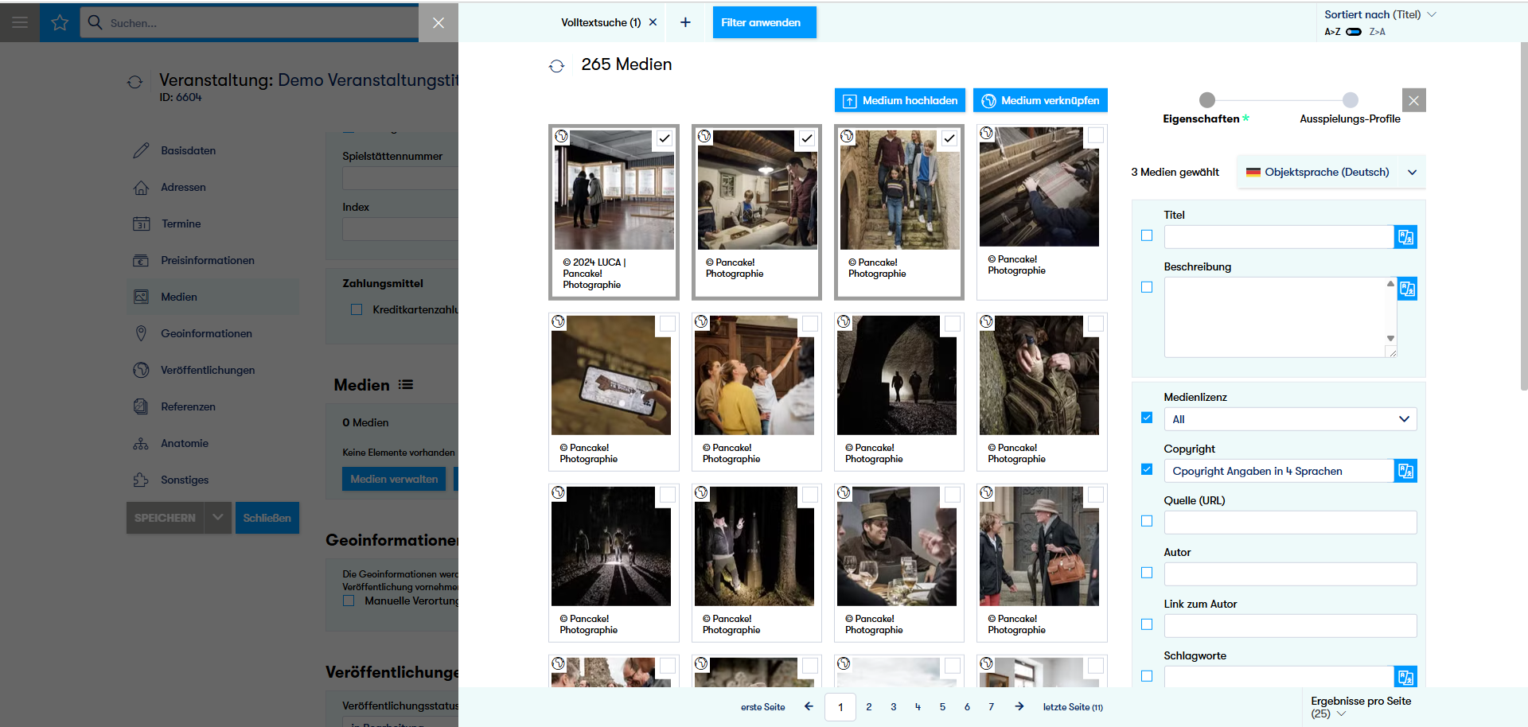Deselect the first media thumbnail checkbox

point(664,138)
